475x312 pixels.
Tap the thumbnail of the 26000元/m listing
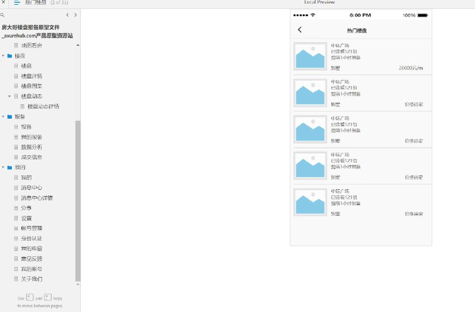[310, 56]
